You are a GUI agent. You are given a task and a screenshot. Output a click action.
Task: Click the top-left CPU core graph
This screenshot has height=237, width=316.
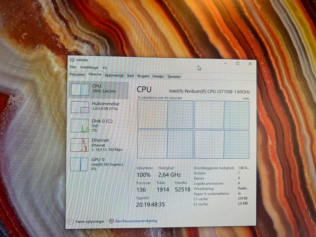(166, 115)
